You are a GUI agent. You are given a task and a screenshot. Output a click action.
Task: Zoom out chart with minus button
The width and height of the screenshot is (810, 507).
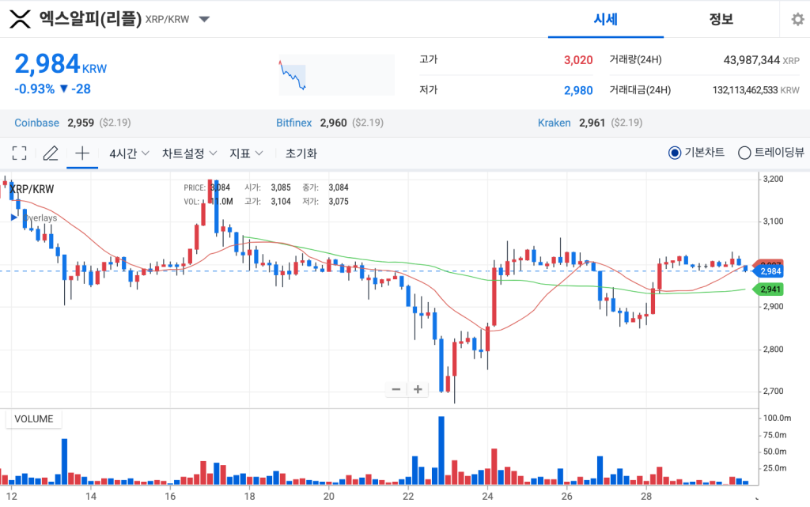click(x=396, y=389)
